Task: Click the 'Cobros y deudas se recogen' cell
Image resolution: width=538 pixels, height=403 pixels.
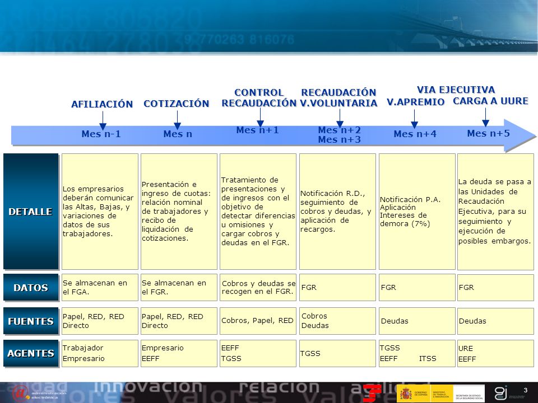Action: click(258, 288)
